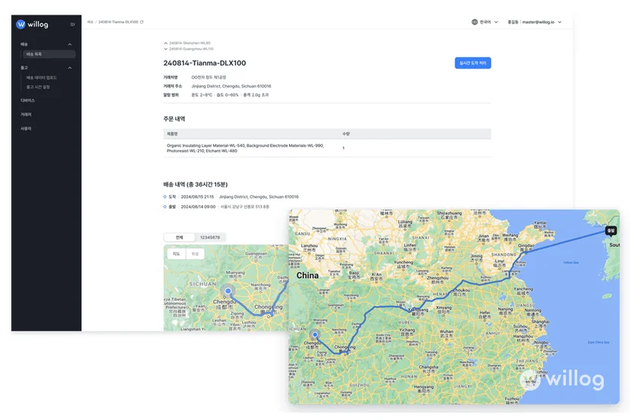Select the 배송 목록 sidebar menu item
630x420 pixels.
click(x=48, y=54)
